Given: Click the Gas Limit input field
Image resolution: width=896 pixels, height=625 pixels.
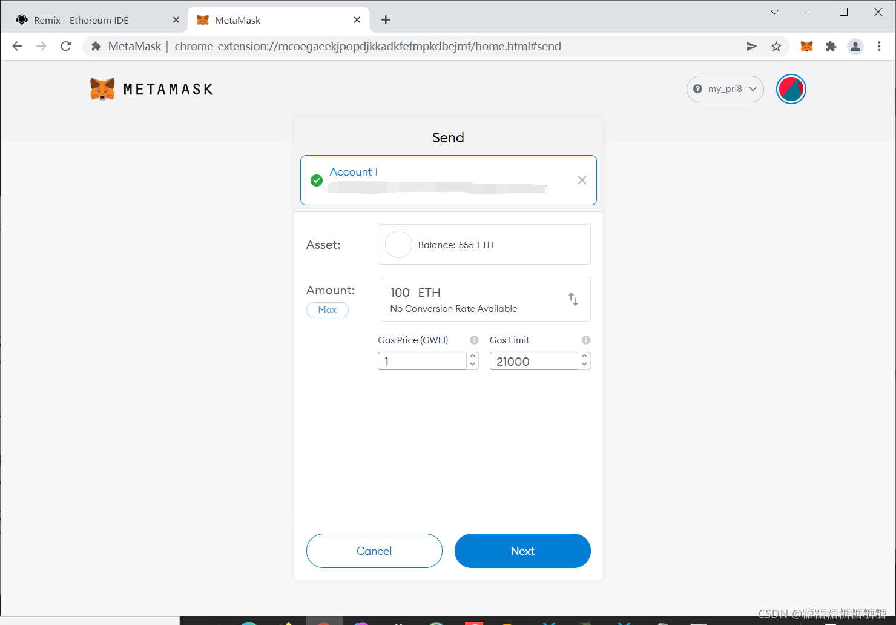Looking at the screenshot, I should coord(534,361).
